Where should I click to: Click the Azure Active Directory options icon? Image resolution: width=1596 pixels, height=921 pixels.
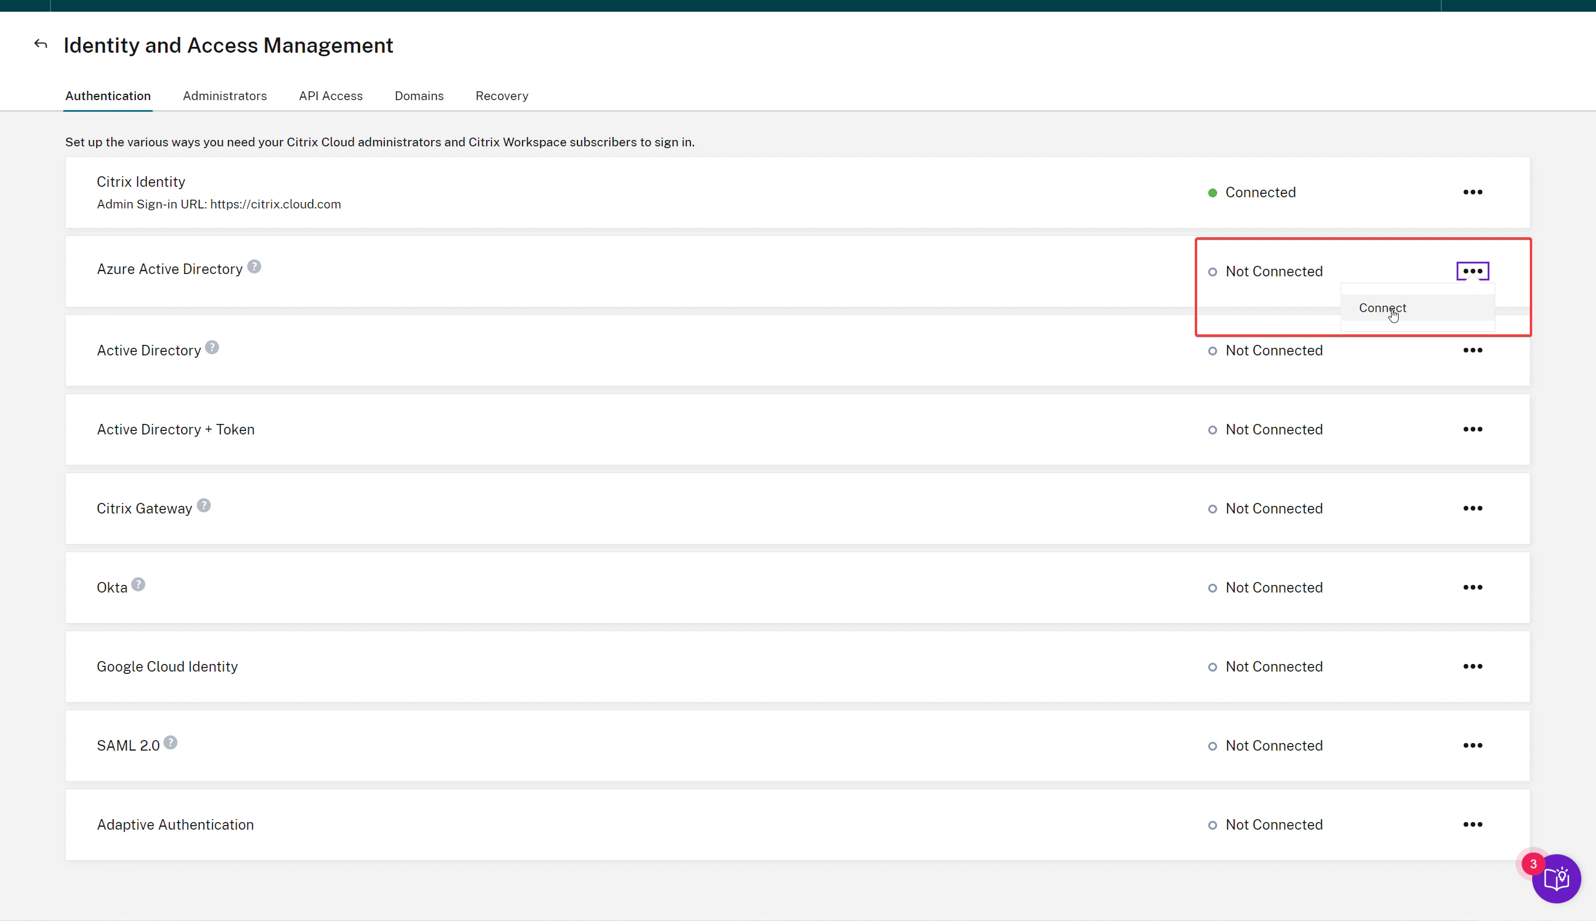coord(1472,271)
